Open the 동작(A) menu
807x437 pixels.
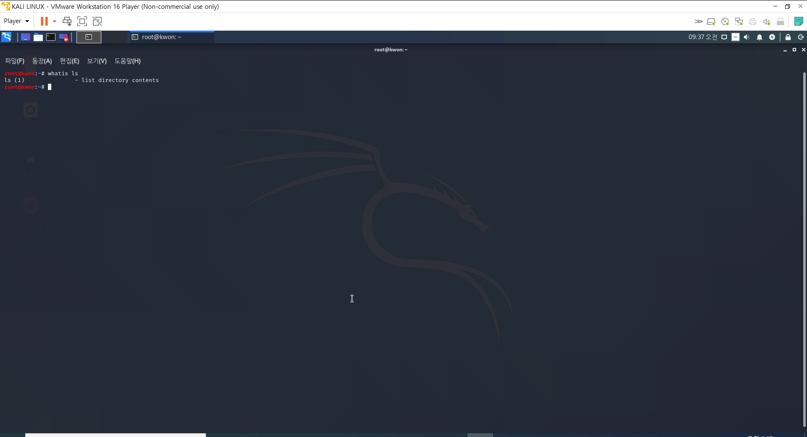pos(42,61)
